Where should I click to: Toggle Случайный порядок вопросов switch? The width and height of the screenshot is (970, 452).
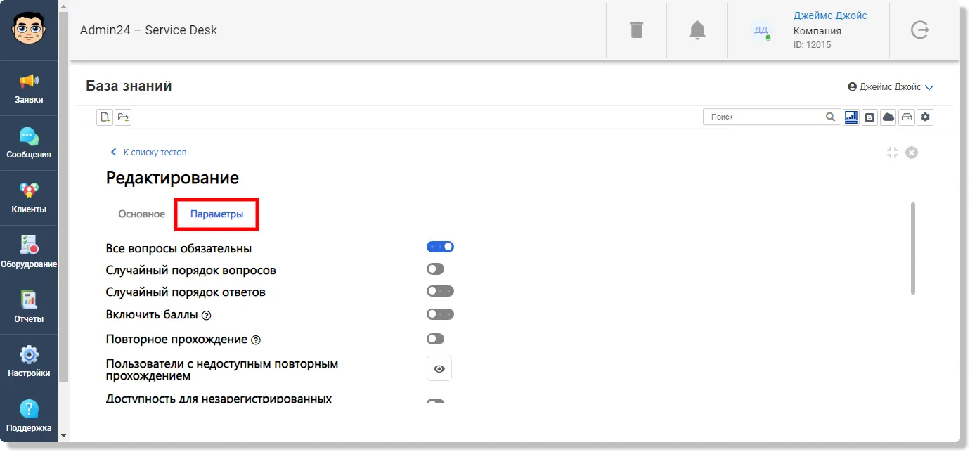pyautogui.click(x=436, y=269)
